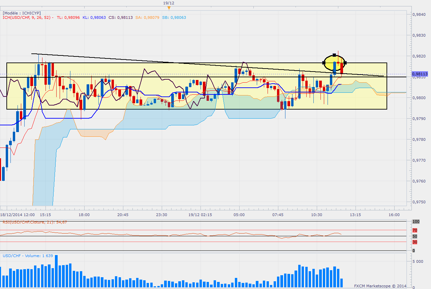
Task: Click the 'SA: 0,98079' Senkou A value
Action: 147,17
